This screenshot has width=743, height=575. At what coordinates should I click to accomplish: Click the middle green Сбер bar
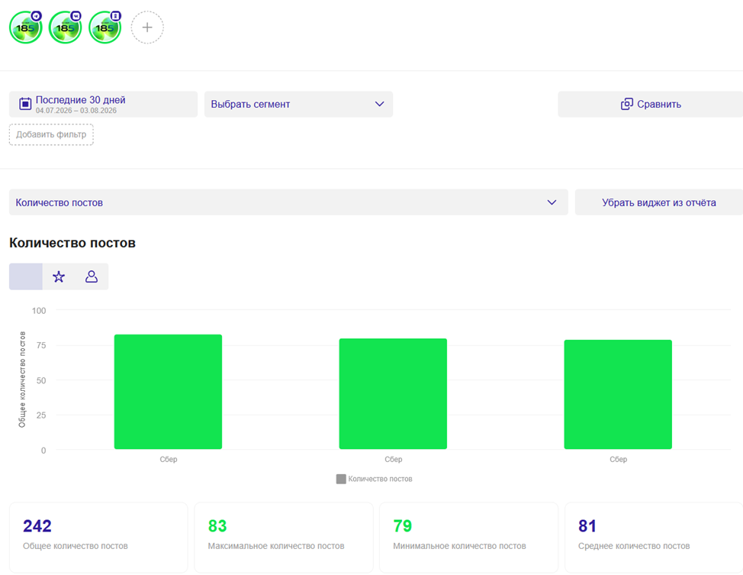(393, 394)
